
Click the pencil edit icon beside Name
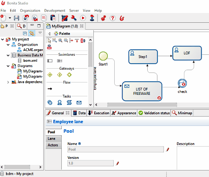pos(167,150)
